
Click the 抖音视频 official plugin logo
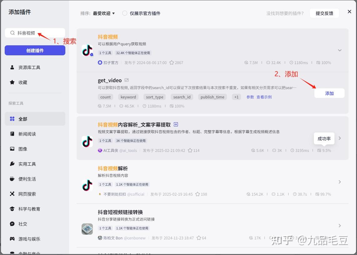[x=87, y=50]
